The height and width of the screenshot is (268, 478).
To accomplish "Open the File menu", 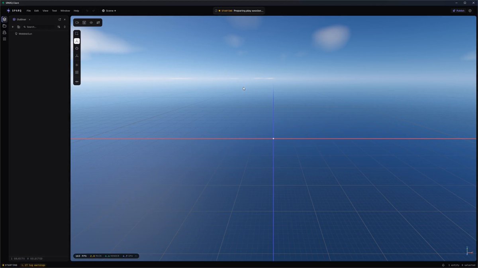I will [29, 11].
